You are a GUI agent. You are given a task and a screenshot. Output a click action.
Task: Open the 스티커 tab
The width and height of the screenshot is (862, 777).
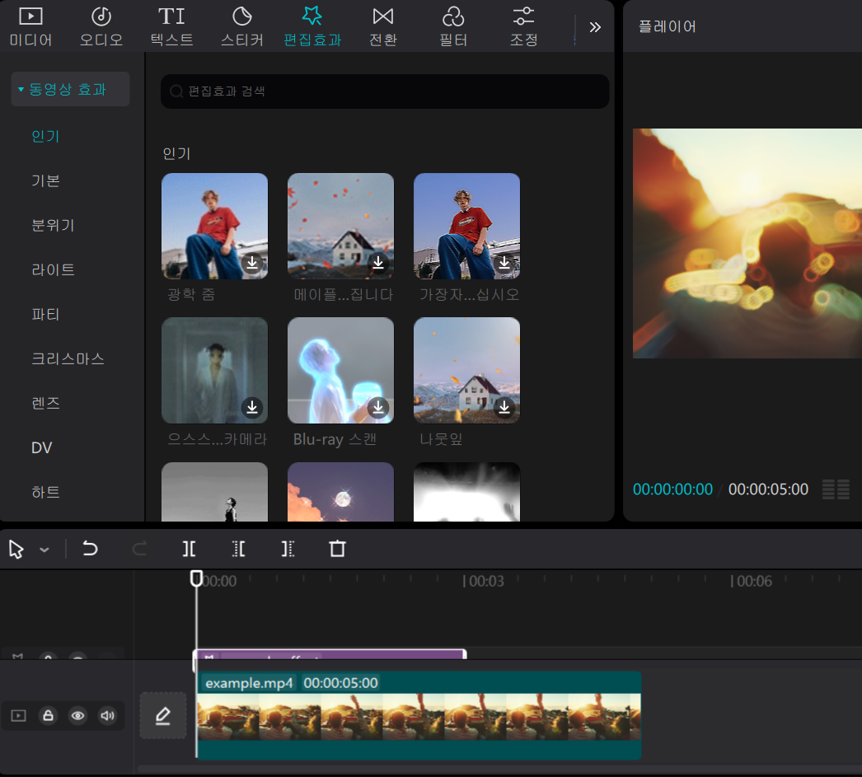[242, 26]
